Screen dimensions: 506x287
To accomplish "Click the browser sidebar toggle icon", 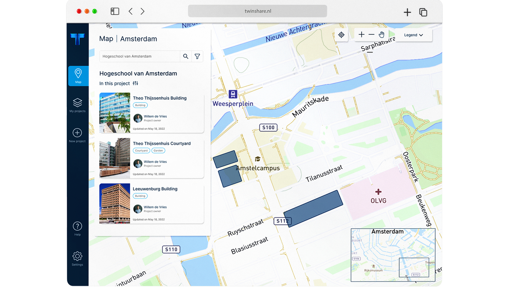I will pyautogui.click(x=115, y=11).
